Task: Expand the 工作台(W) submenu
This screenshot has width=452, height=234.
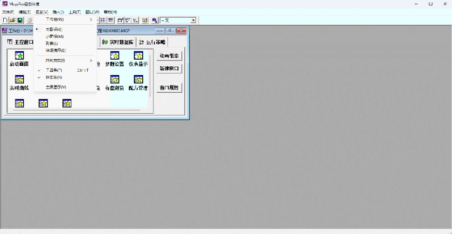Action: coord(65,19)
